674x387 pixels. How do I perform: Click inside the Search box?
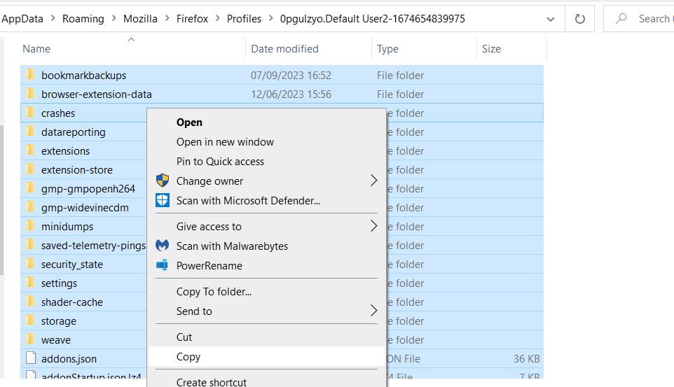(653, 19)
